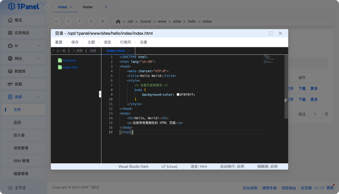Viewport: 339px width, 194px height.
Task: Open the 使用手册 link in the footer
Action: (x=269, y=188)
